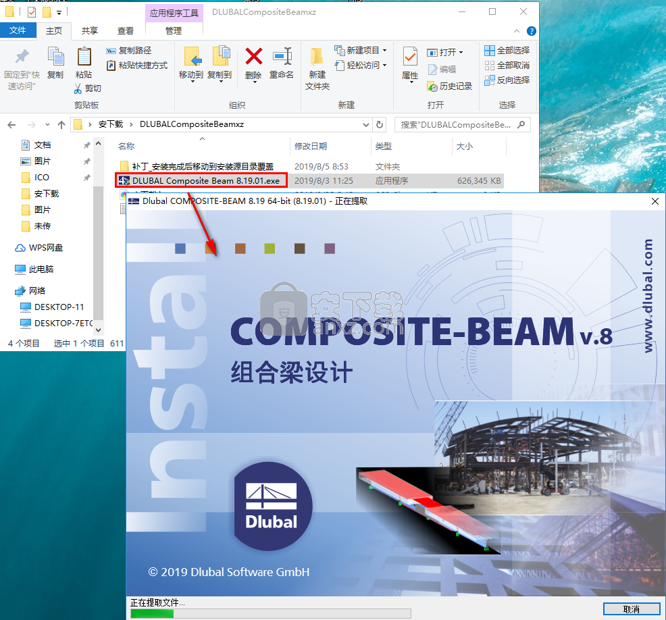Image resolution: width=666 pixels, height=620 pixels.
Task: Sort by Date modified (修改日期) column
Action: (311, 147)
